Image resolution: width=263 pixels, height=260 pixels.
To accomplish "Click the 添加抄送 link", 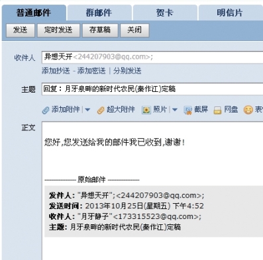I will coord(56,71).
